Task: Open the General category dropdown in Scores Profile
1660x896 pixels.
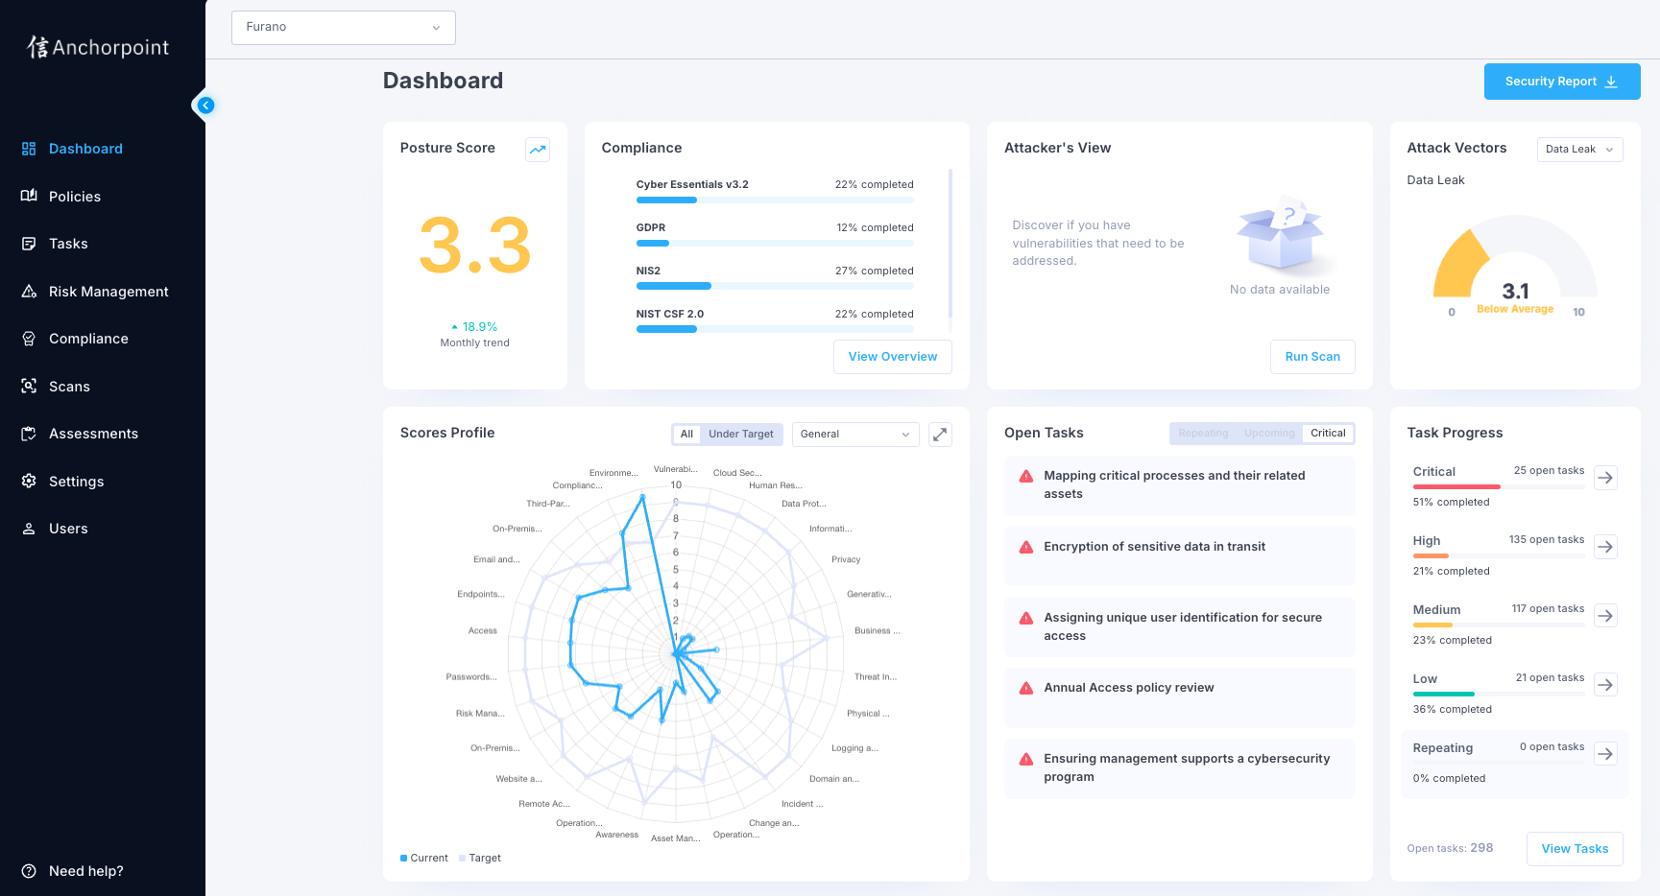Action: click(854, 434)
